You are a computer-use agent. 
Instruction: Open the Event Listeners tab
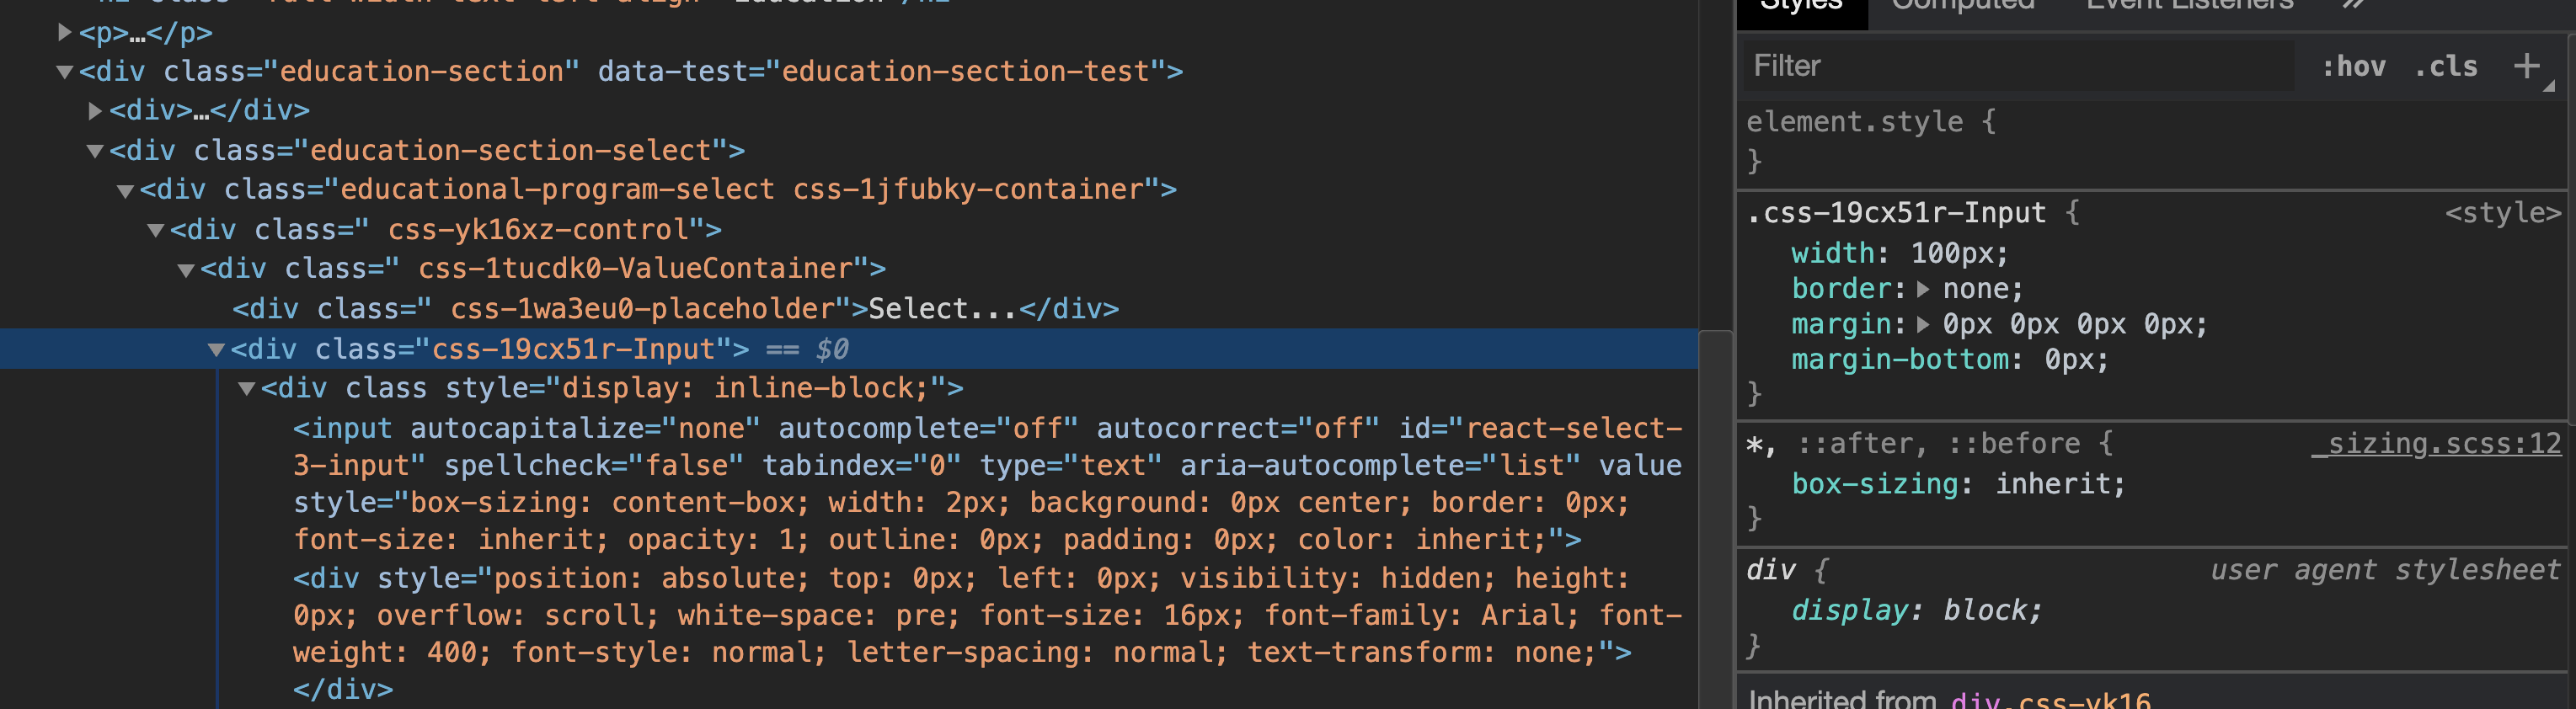2185,6
